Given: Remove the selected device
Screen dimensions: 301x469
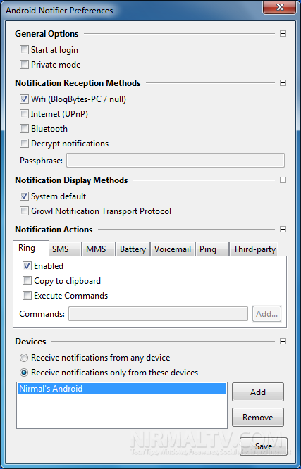Looking at the screenshot, I should click(x=258, y=418).
